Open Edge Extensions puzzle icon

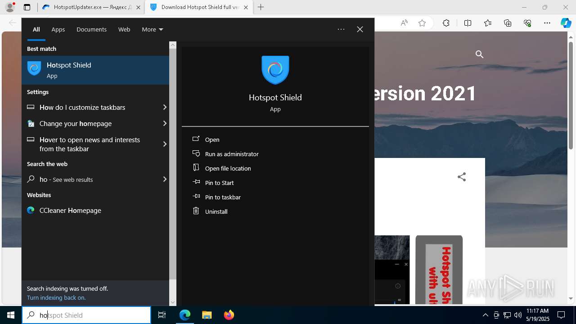[446, 23]
